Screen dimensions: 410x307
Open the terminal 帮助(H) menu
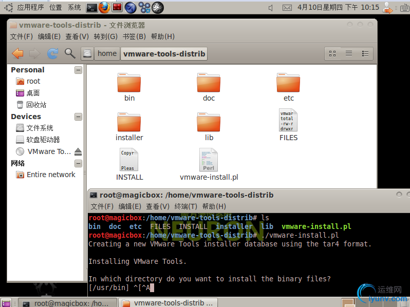[214, 206]
